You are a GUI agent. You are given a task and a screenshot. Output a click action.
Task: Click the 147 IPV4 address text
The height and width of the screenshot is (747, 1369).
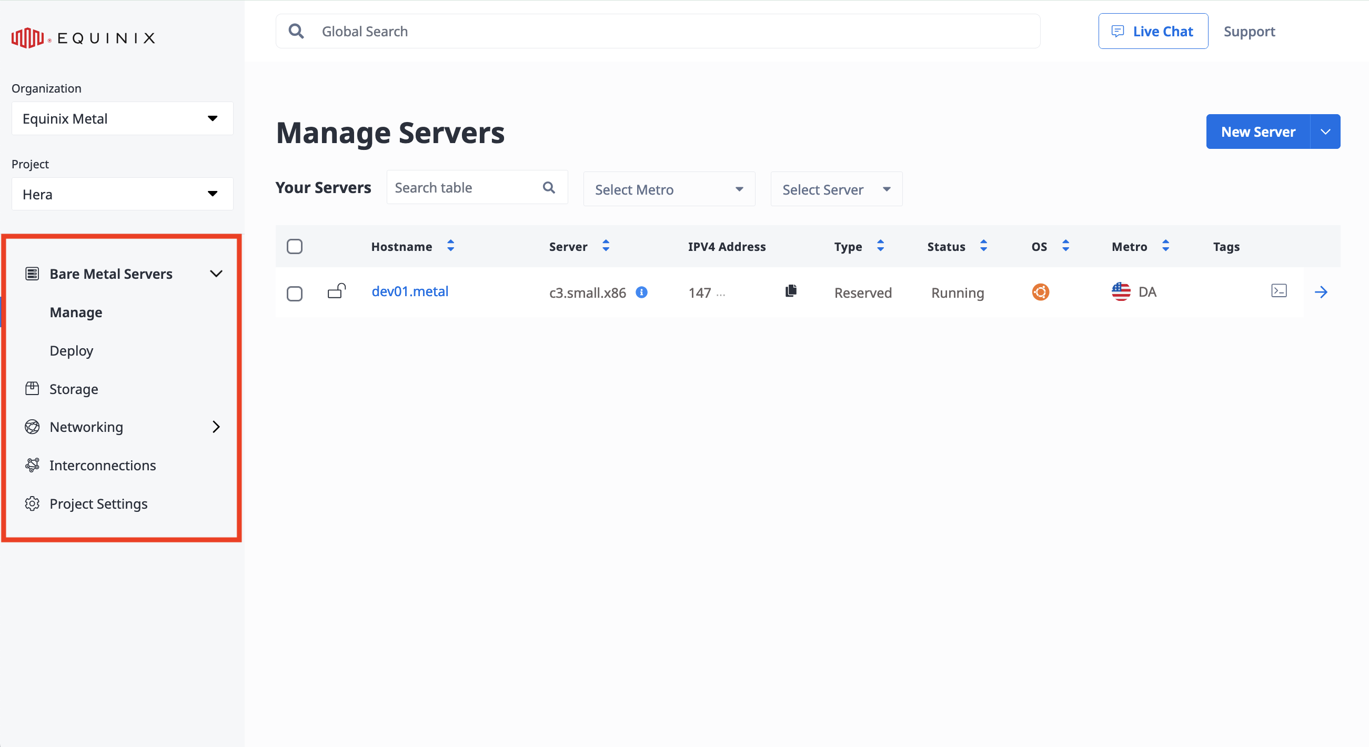[699, 292]
